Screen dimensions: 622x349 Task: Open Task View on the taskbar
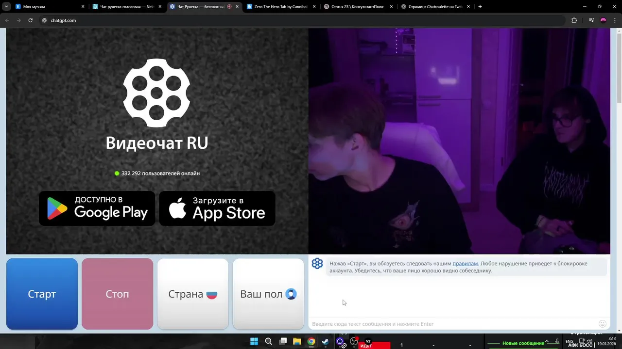coord(283,342)
